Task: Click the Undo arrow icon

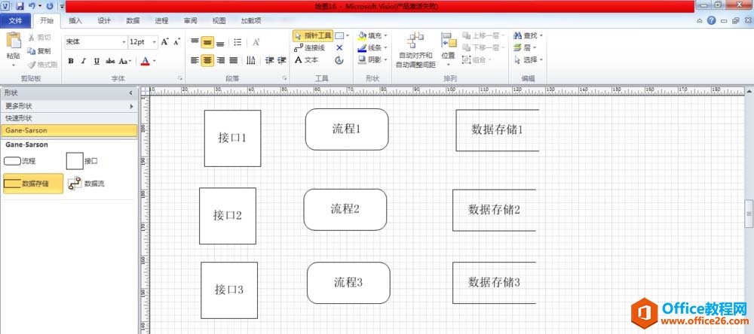Action: click(32, 6)
